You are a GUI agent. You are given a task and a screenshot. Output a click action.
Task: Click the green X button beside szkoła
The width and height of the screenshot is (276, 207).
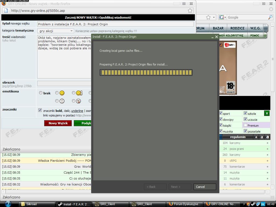tap(267, 113)
